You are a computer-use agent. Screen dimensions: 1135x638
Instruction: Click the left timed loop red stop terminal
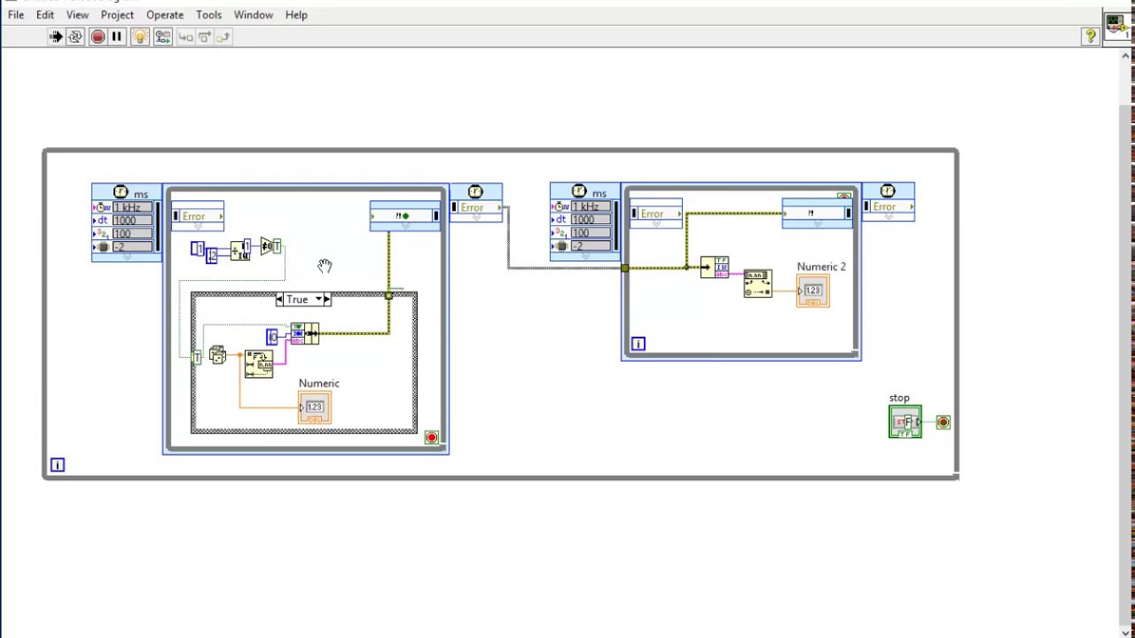[432, 438]
